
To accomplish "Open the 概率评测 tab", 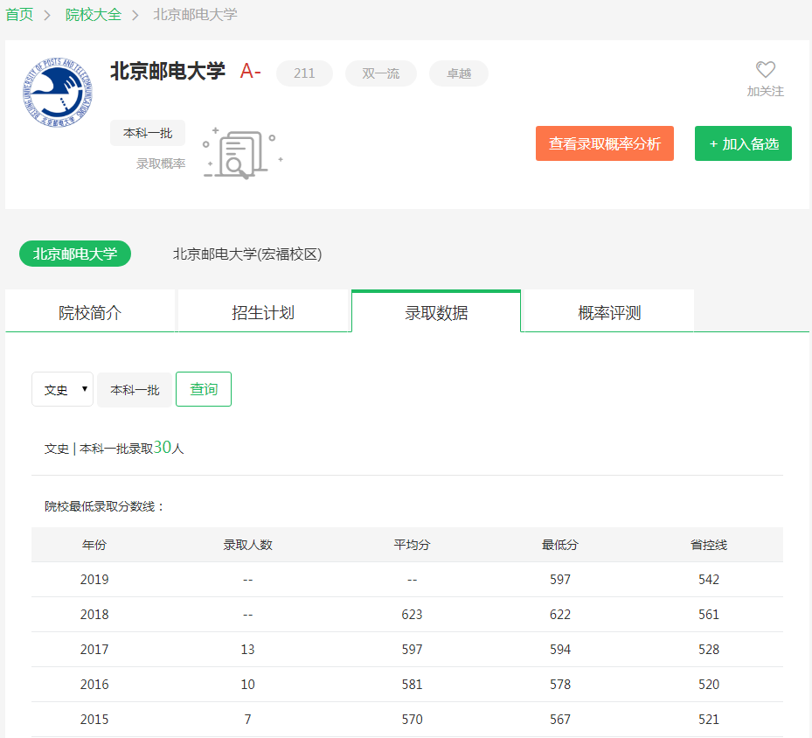I will click(x=609, y=313).
